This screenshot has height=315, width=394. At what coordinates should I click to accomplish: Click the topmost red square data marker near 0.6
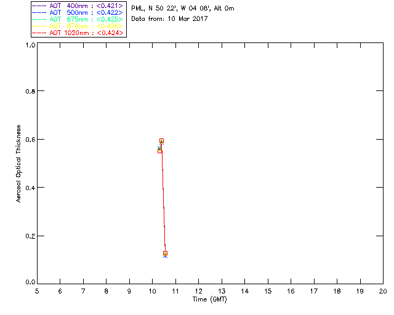(161, 141)
